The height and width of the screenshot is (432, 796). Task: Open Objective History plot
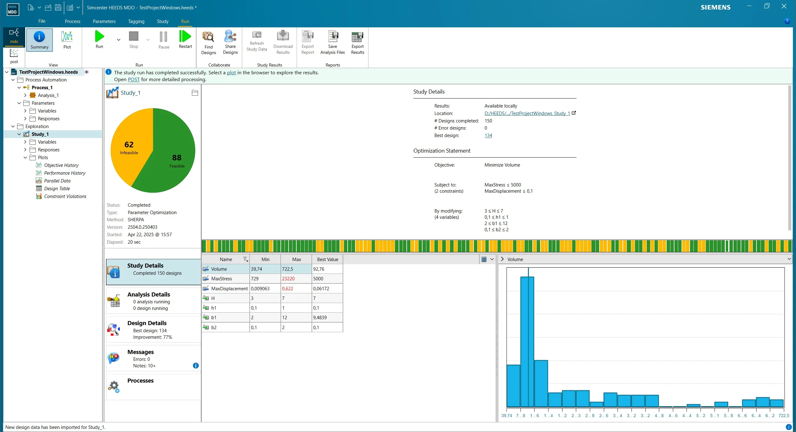coord(61,165)
